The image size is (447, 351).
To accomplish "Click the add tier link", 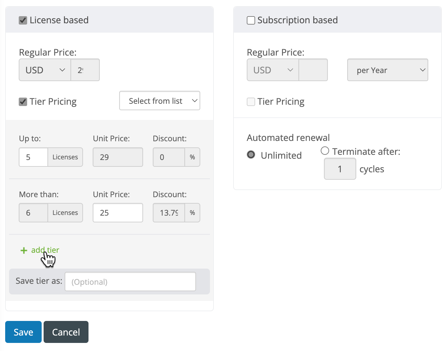I will 45,250.
